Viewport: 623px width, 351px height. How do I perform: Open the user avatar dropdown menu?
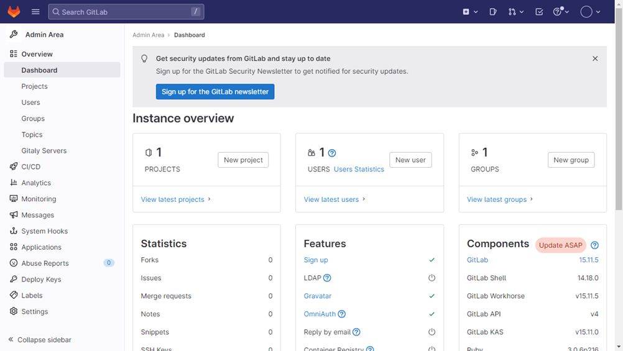coord(590,12)
